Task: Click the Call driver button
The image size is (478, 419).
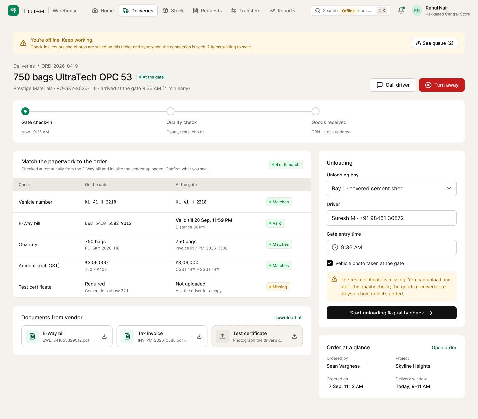Action: [393, 85]
